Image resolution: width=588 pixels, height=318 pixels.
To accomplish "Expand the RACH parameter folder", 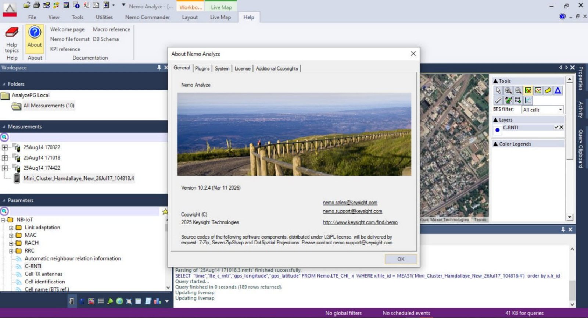I will (11, 243).
